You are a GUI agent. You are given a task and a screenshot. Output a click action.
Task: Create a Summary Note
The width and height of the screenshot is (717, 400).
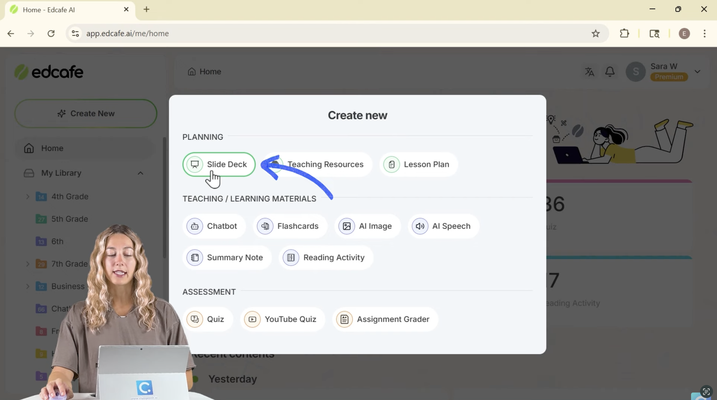(x=227, y=258)
